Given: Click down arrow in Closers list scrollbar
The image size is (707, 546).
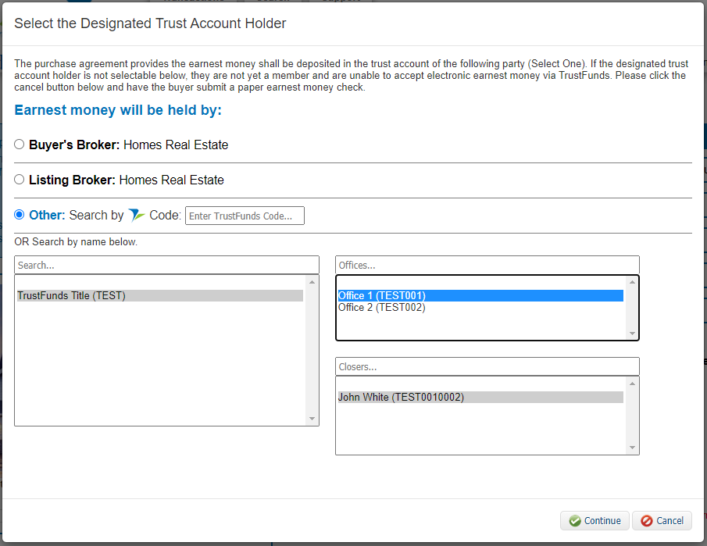Looking at the screenshot, I should [632, 448].
